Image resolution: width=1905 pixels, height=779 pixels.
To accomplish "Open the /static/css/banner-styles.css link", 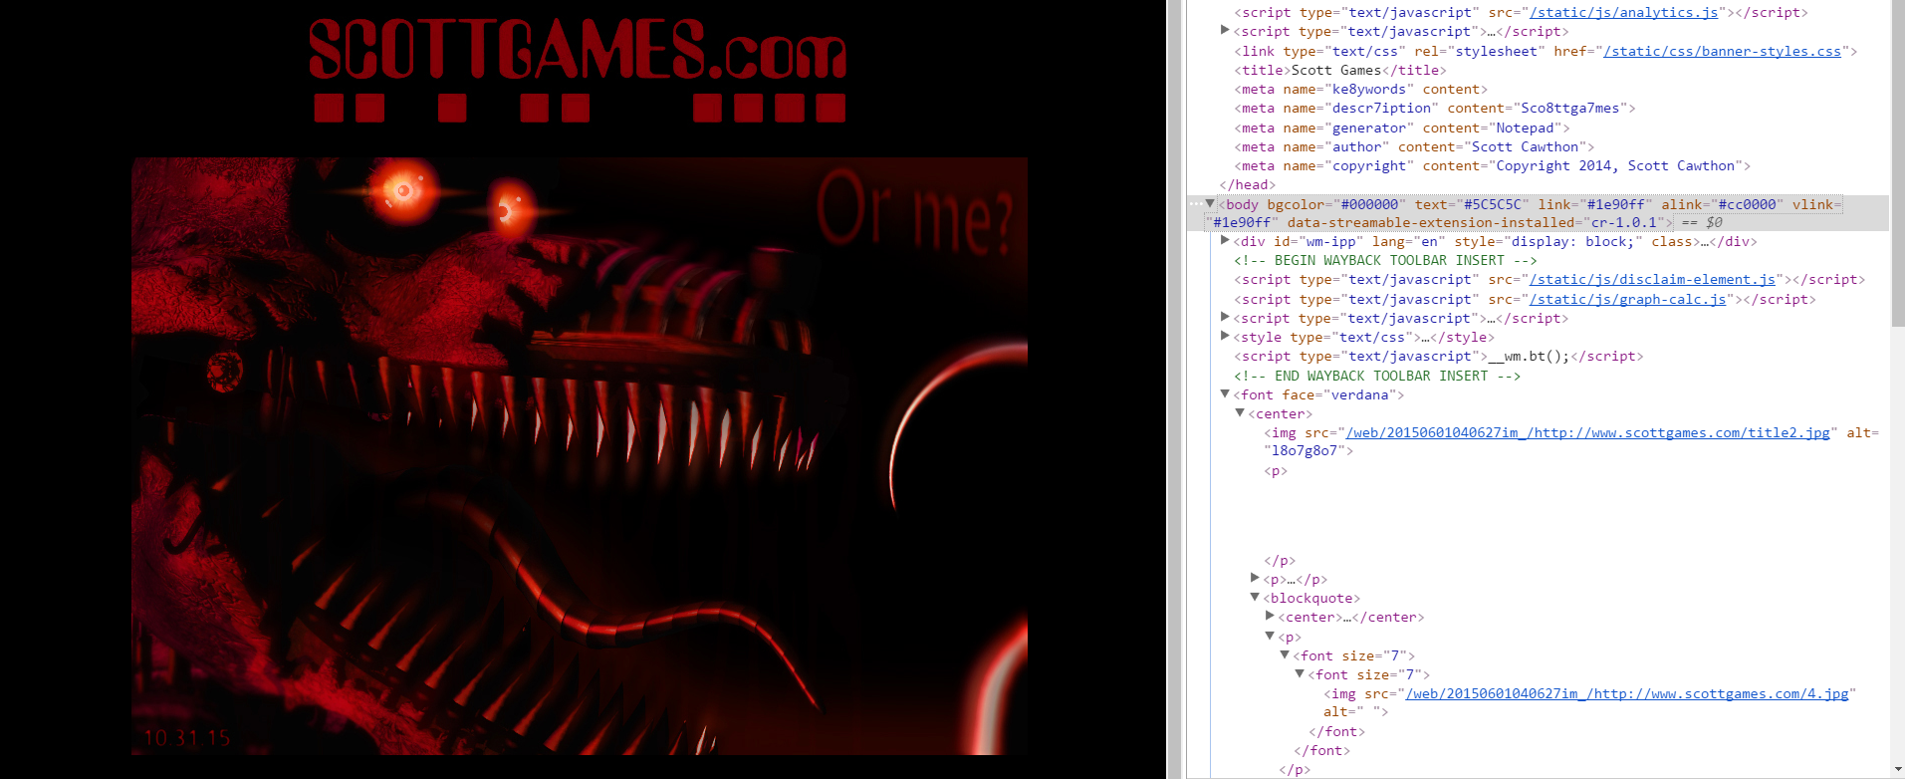I will 1722,51.
